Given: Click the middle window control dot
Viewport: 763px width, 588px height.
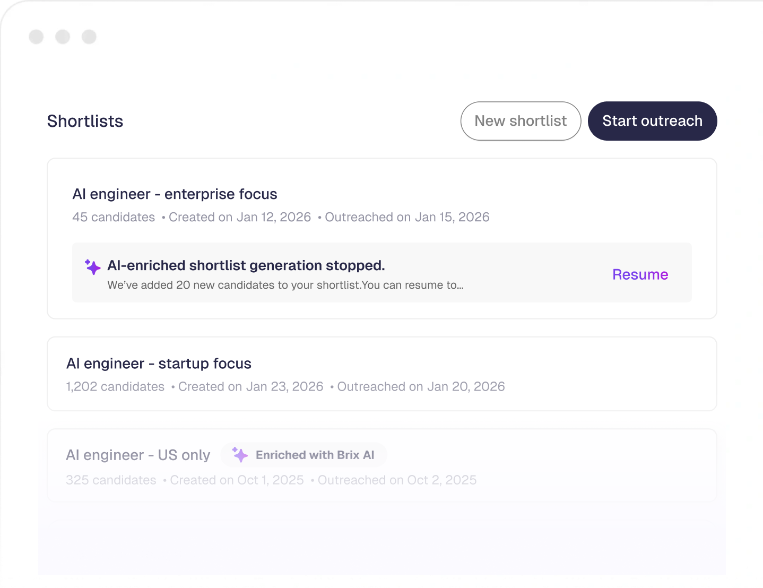Looking at the screenshot, I should [63, 37].
